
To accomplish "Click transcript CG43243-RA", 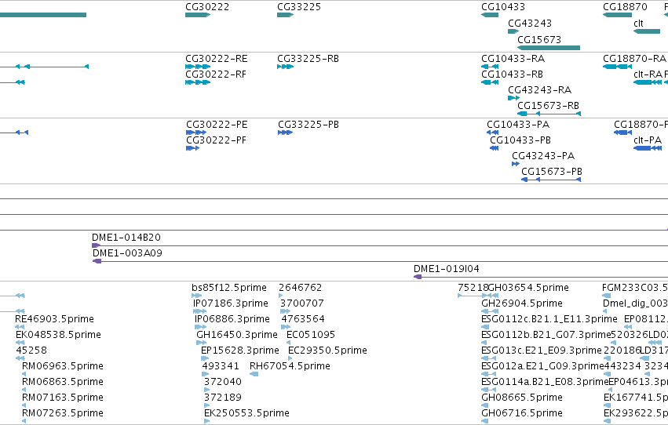I will 540,90.
